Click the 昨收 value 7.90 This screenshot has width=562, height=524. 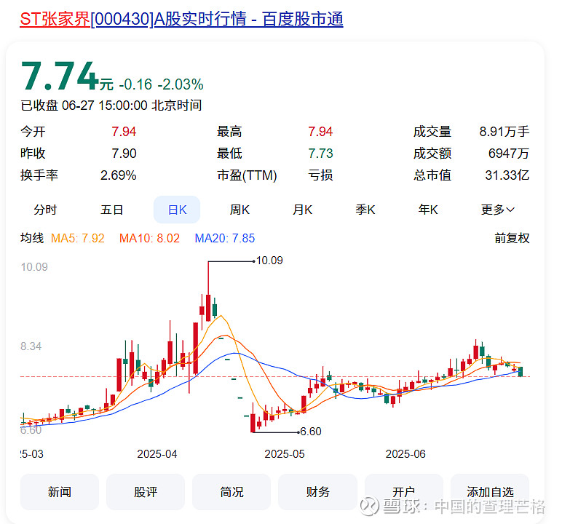tap(124, 154)
